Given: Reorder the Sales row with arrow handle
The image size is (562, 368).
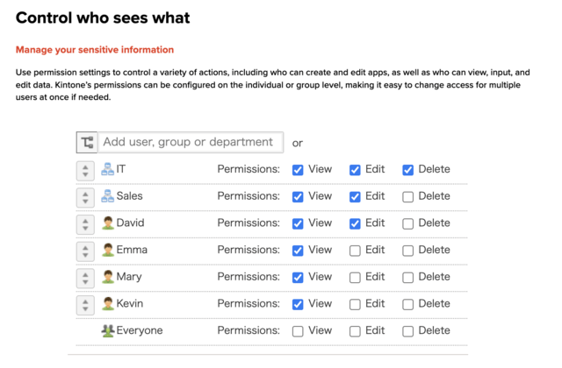Looking at the screenshot, I should tap(85, 197).
